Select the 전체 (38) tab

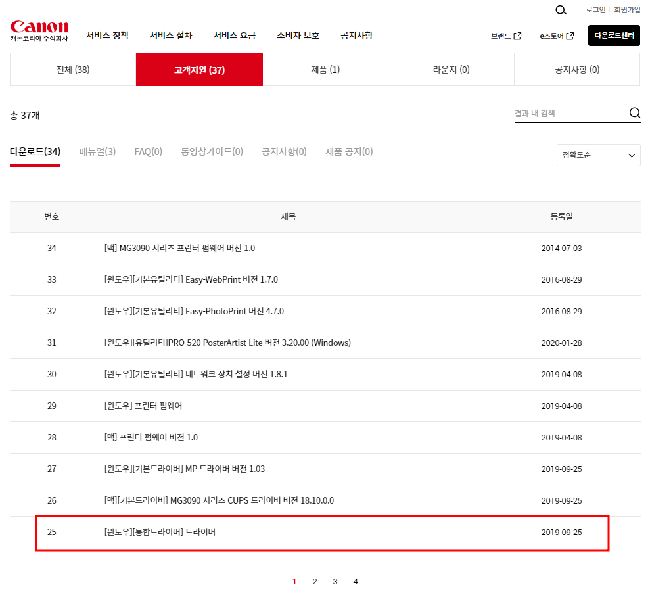pos(73,70)
